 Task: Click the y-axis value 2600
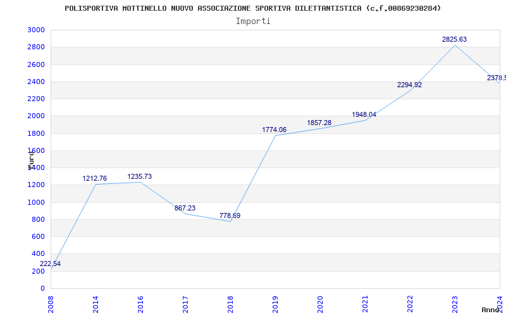(36, 64)
